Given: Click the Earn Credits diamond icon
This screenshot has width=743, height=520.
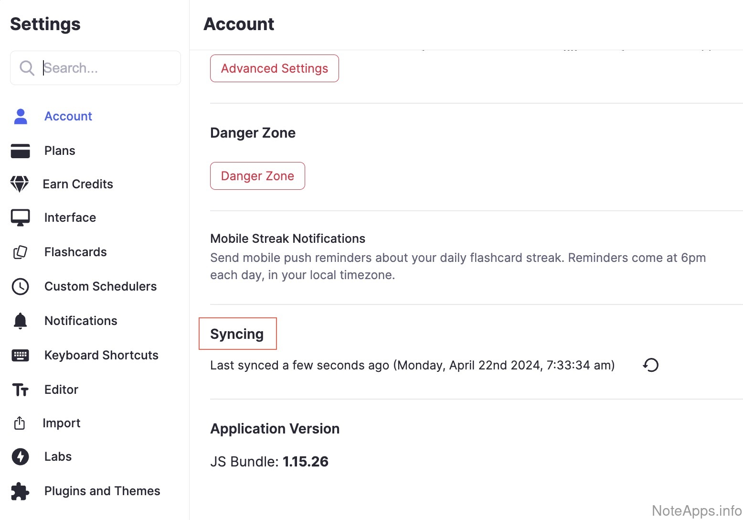Looking at the screenshot, I should [x=20, y=184].
